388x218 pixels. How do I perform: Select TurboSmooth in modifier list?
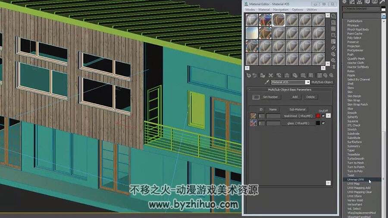[356, 159]
